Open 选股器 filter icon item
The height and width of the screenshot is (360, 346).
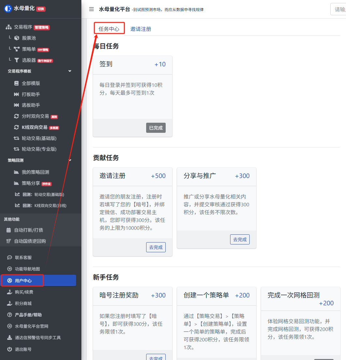[x=29, y=60]
